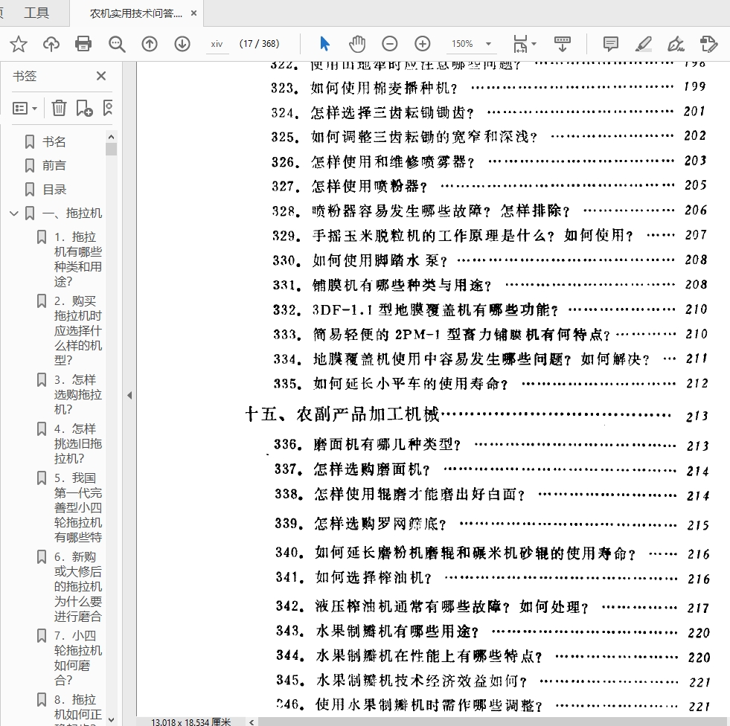Screen dimensions: 730x726
Task: Collapse the 一、拖拉机 bookmark section
Action: pyautogui.click(x=13, y=213)
